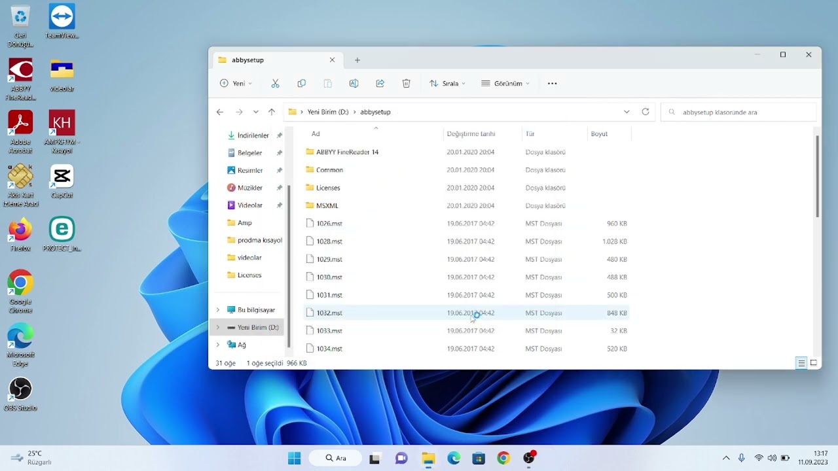Expand the address bar history dropdown
The width and height of the screenshot is (838, 471).
(x=627, y=112)
